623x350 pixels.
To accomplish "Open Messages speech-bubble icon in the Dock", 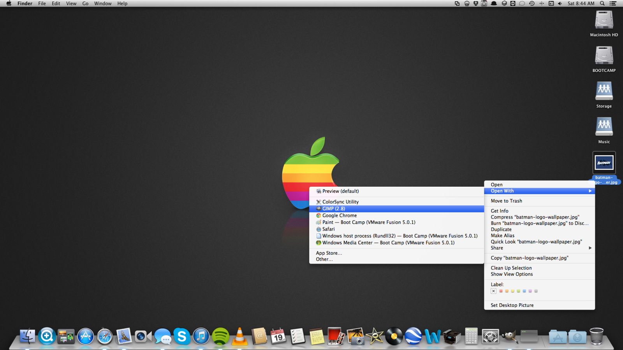I will point(162,336).
